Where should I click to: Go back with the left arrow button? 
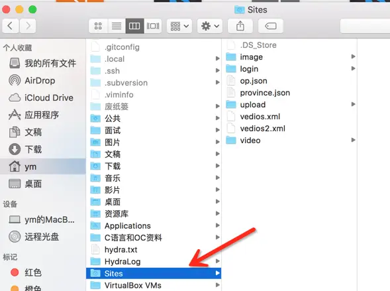(11, 26)
